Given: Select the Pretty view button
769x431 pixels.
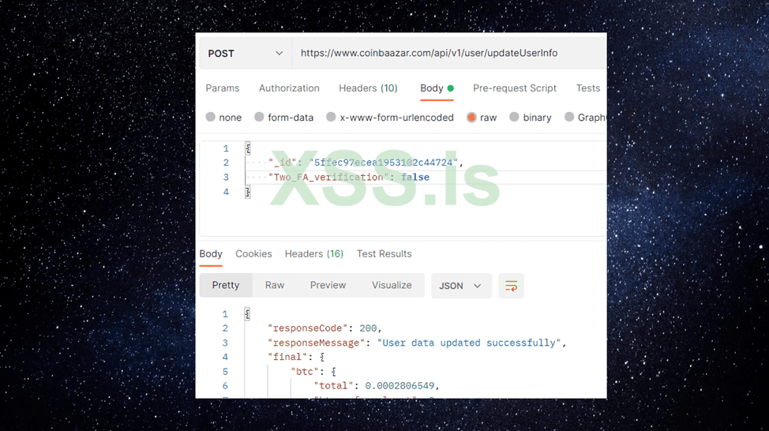Looking at the screenshot, I should 226,286.
